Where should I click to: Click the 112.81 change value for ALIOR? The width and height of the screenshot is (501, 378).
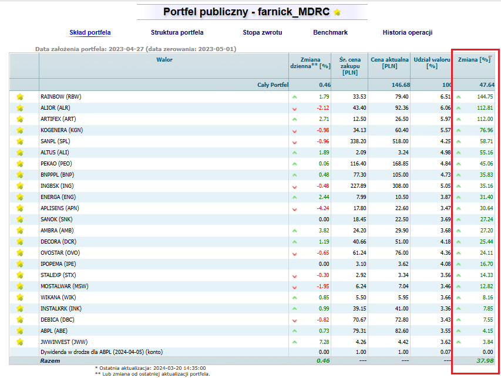pyautogui.click(x=485, y=108)
